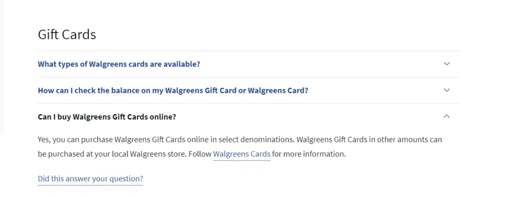Click the answer paragraph about select denominations
Screen dimensions: 507x197
[x=240, y=147]
